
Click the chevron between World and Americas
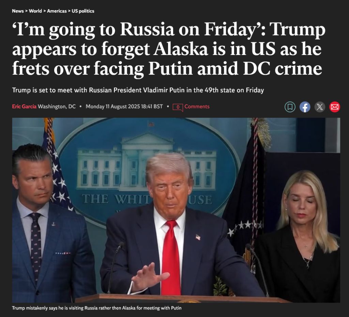[44, 11]
